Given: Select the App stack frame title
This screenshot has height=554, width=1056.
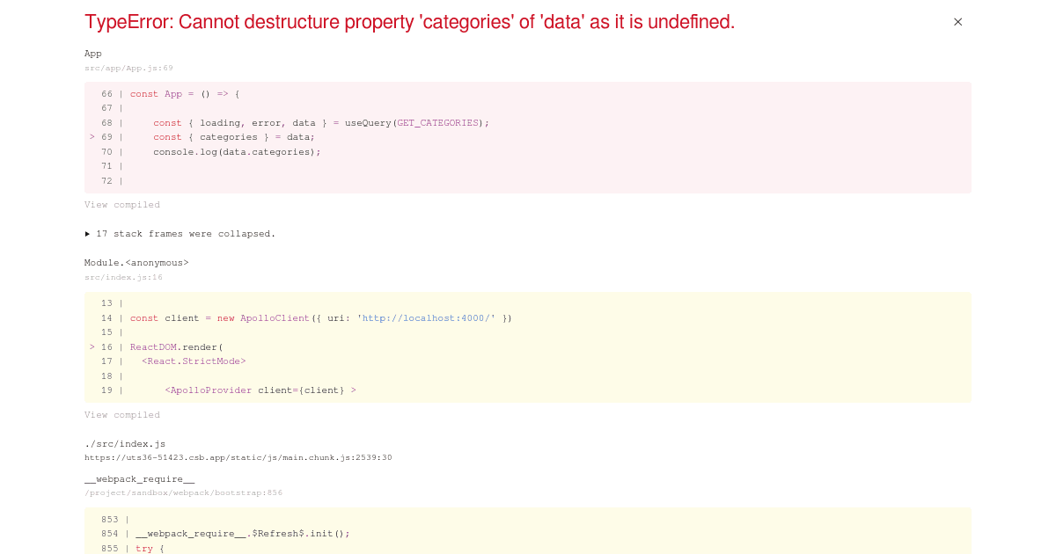Looking at the screenshot, I should 93,54.
